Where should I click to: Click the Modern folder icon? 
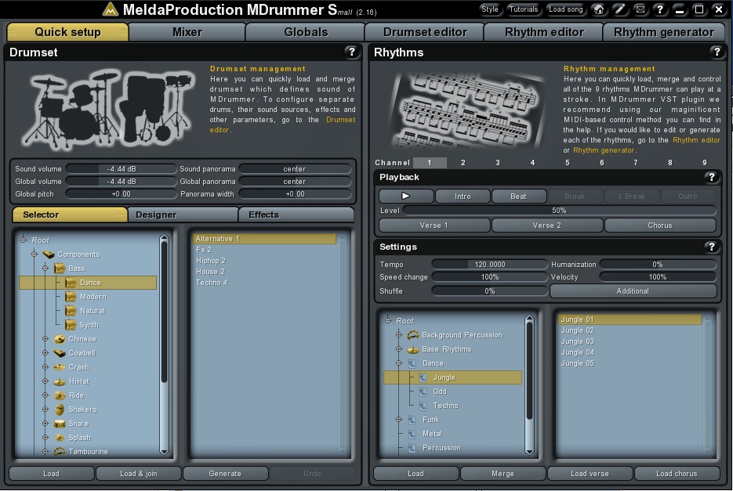click(71, 297)
